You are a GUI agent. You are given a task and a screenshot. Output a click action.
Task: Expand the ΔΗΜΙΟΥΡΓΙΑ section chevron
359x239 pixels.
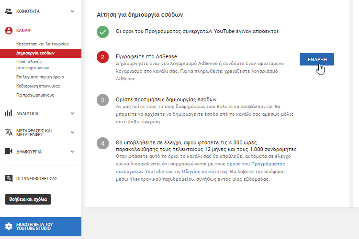(x=72, y=152)
